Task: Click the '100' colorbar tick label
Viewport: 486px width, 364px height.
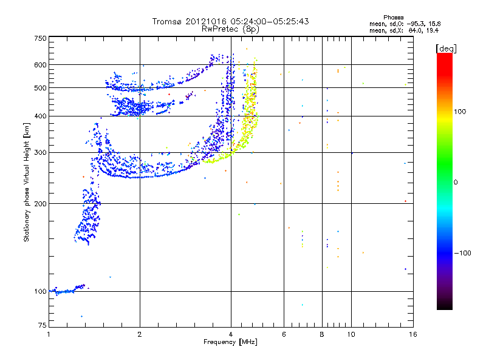Action: tap(460, 112)
